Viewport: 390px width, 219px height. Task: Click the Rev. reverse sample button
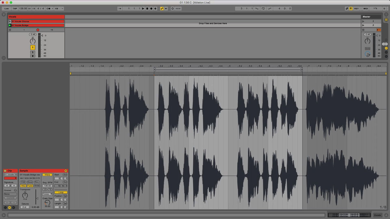[x=37, y=182]
